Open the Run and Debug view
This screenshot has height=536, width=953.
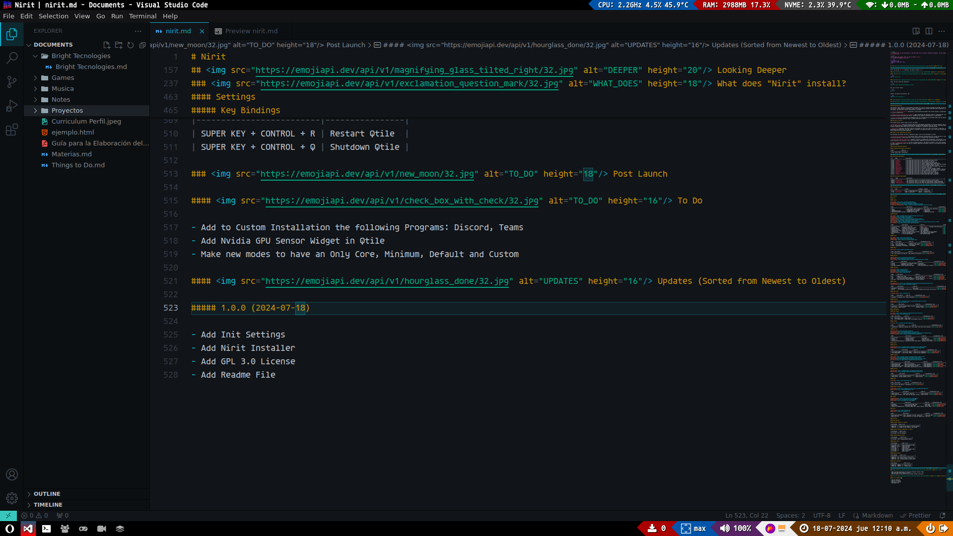click(12, 106)
